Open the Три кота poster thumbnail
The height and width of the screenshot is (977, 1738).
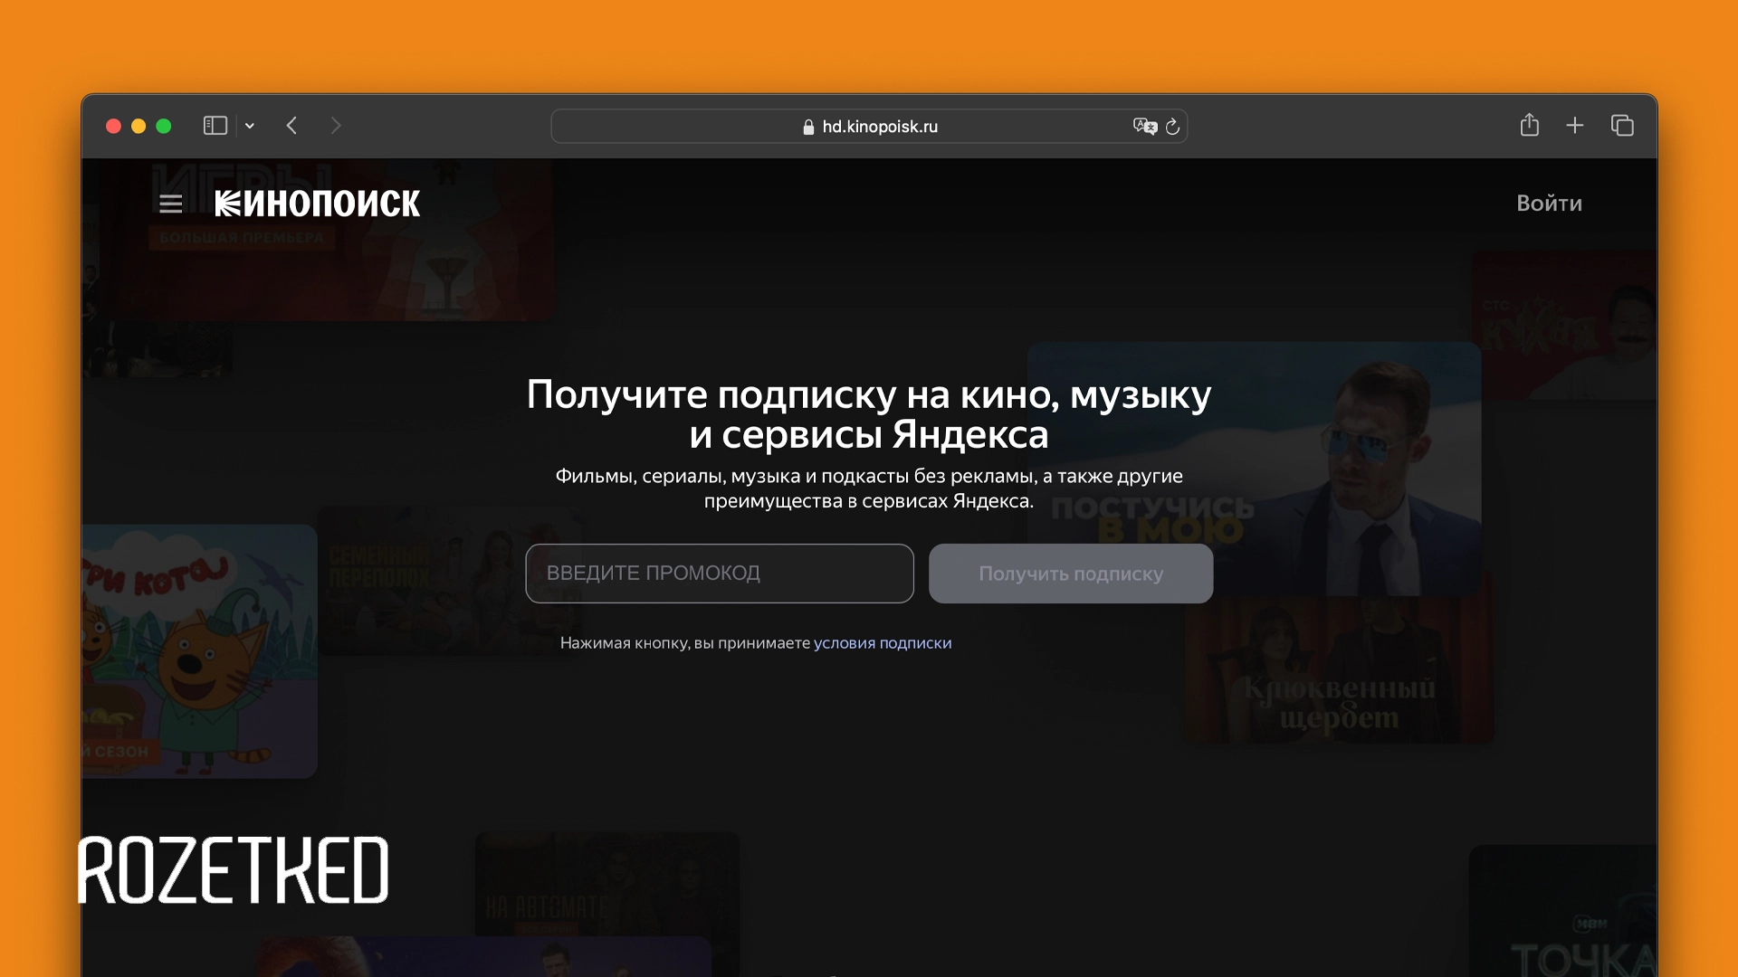coord(199,651)
